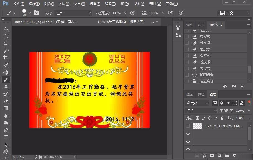
Task: Select the Lasso tool
Action: 6,44
